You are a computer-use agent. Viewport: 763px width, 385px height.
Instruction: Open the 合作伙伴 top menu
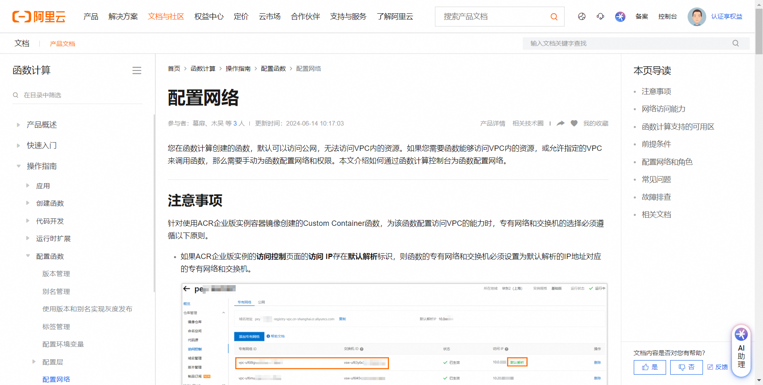305,17
